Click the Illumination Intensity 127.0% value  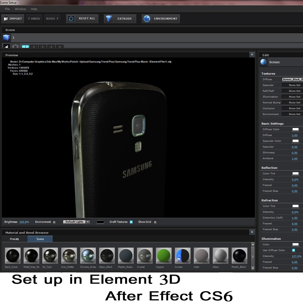[297, 256]
